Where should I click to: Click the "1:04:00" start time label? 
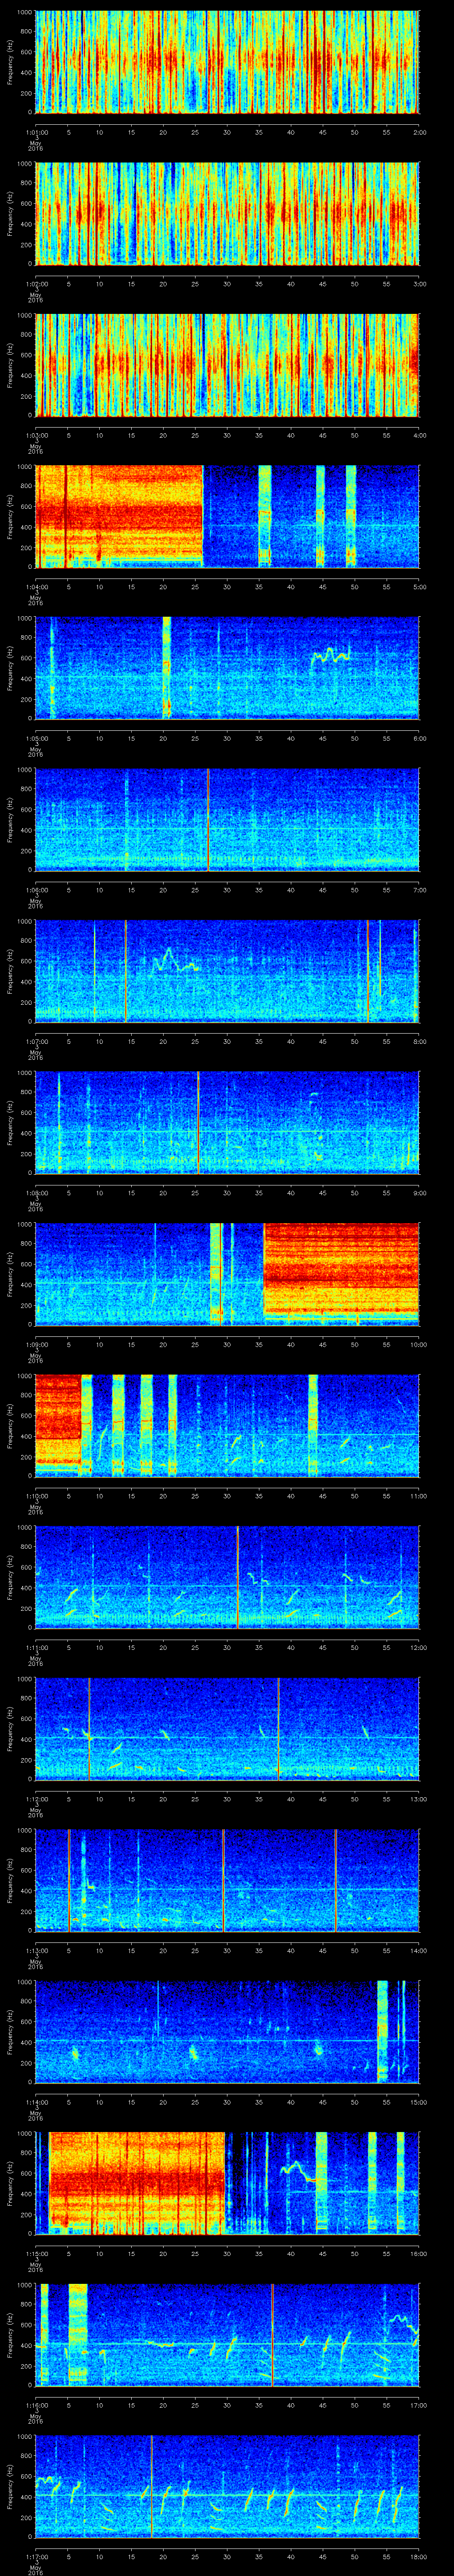pos(36,586)
